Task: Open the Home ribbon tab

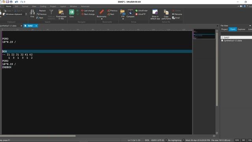Action: click(8, 6)
